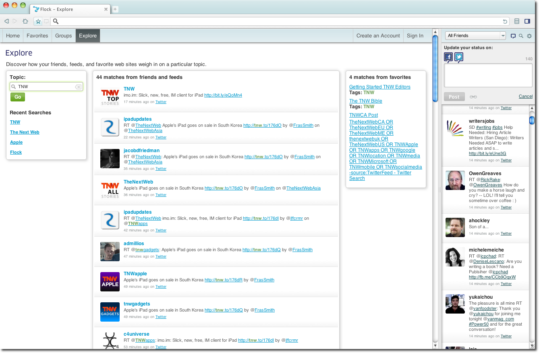Click the sidebar feed scrollbar thumb

[x=532, y=120]
